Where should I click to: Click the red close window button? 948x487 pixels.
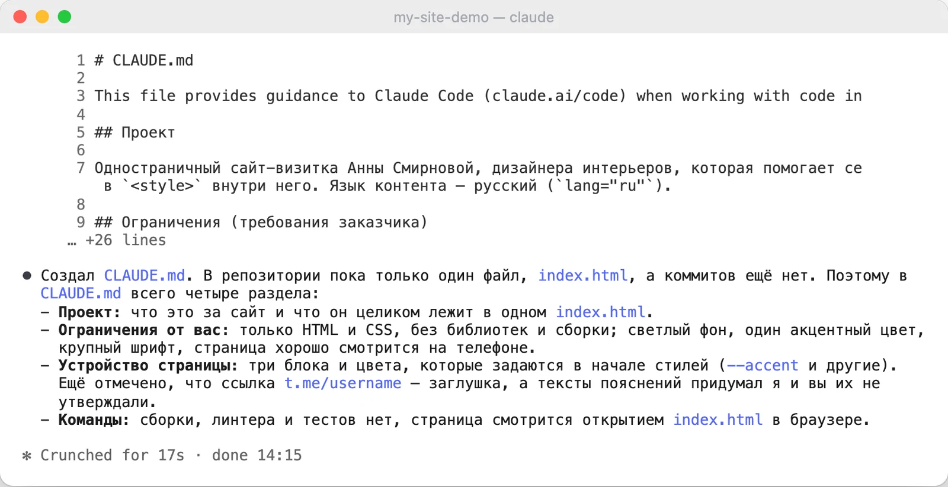point(20,17)
